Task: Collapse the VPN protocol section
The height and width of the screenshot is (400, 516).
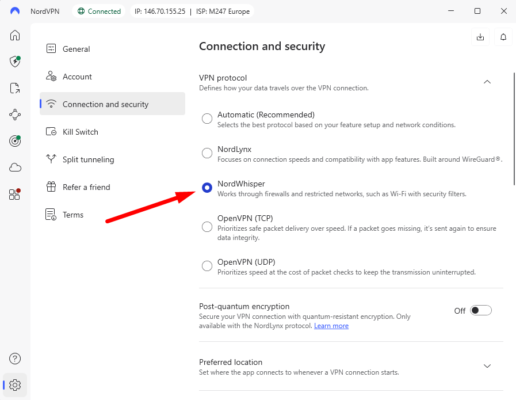Action: click(487, 82)
